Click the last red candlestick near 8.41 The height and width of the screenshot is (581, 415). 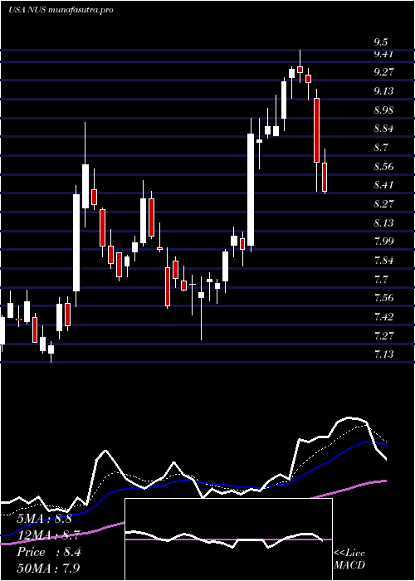[x=325, y=177]
